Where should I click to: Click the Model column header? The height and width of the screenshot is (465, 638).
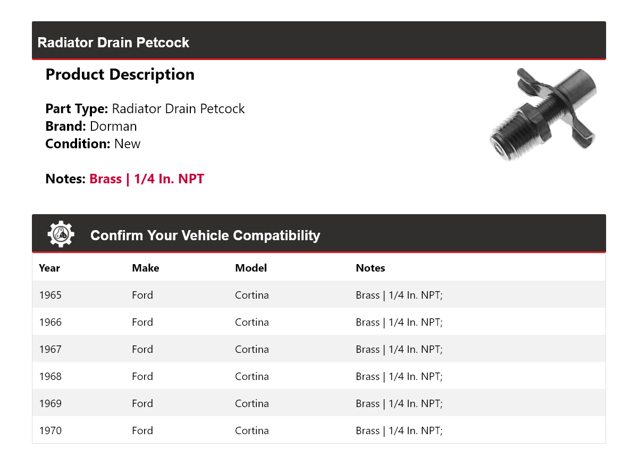pyautogui.click(x=251, y=268)
